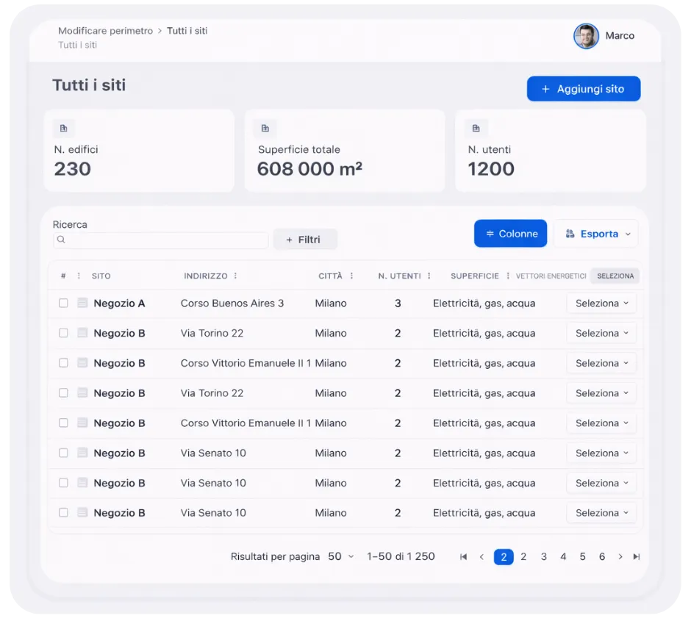Go to page 3 of results
691x621 pixels.
point(543,557)
